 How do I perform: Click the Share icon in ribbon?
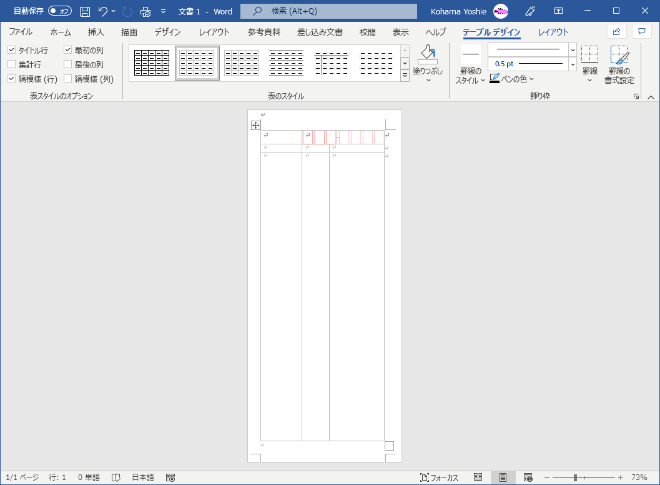(616, 32)
